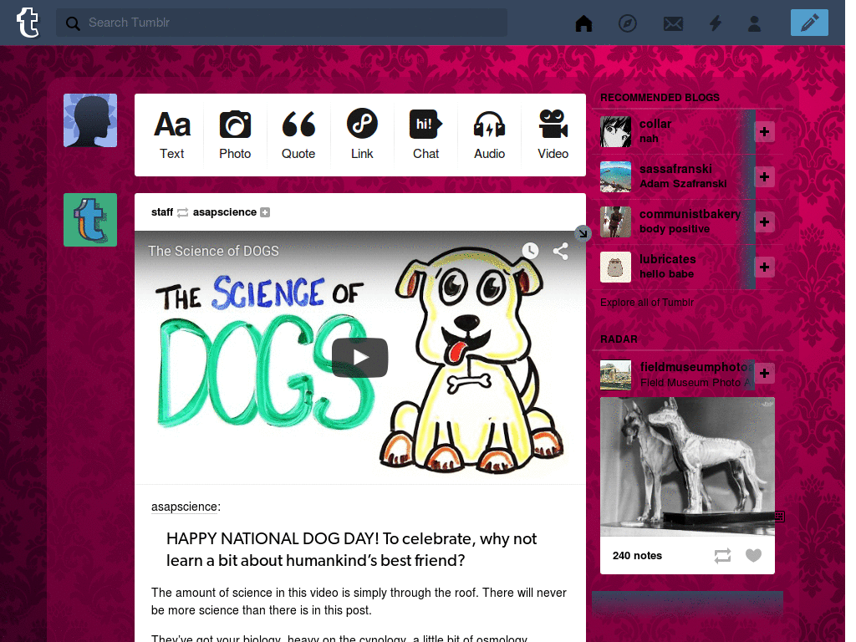Viewport: 856px width, 642px height.
Task: Open the lubricates recommended blog
Action: [x=667, y=259]
